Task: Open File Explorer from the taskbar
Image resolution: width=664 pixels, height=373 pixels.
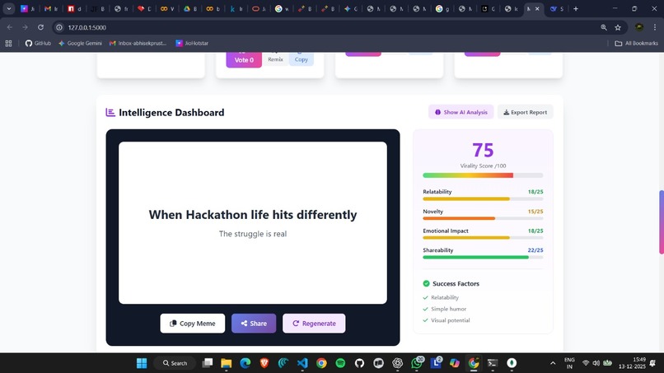Action: point(226,363)
